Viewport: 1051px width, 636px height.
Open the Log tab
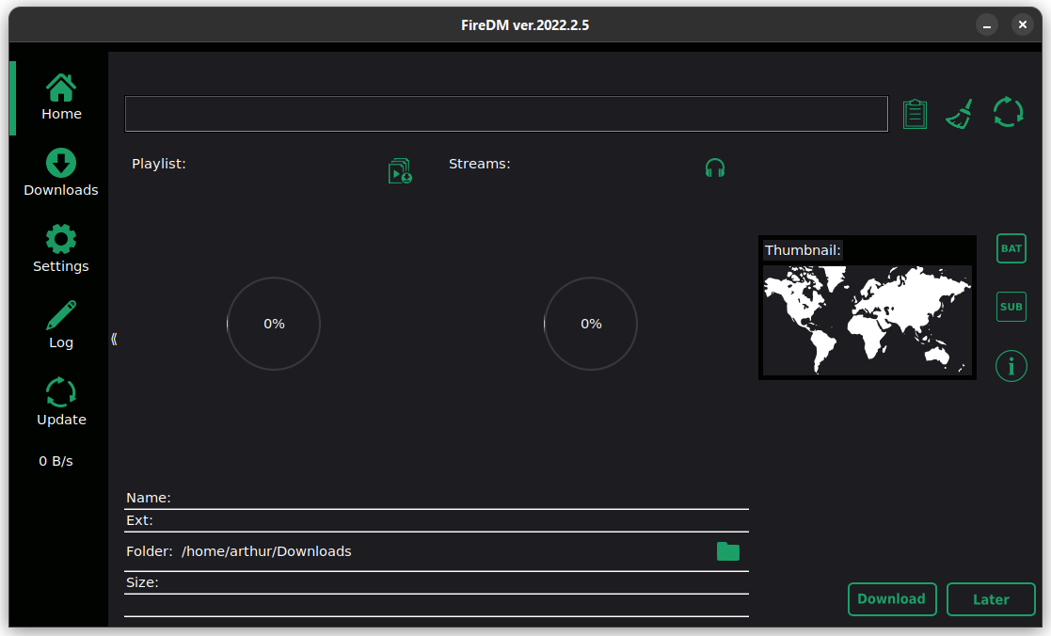tap(61, 325)
